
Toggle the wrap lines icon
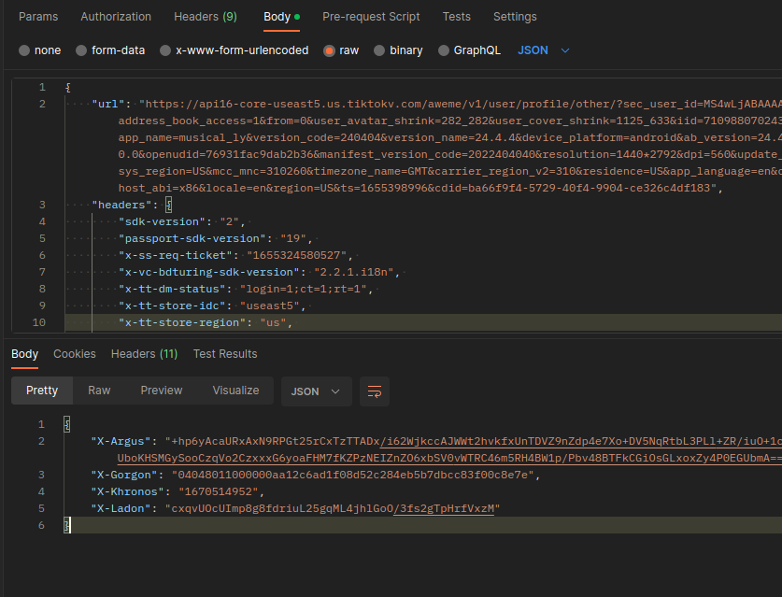pos(375,391)
